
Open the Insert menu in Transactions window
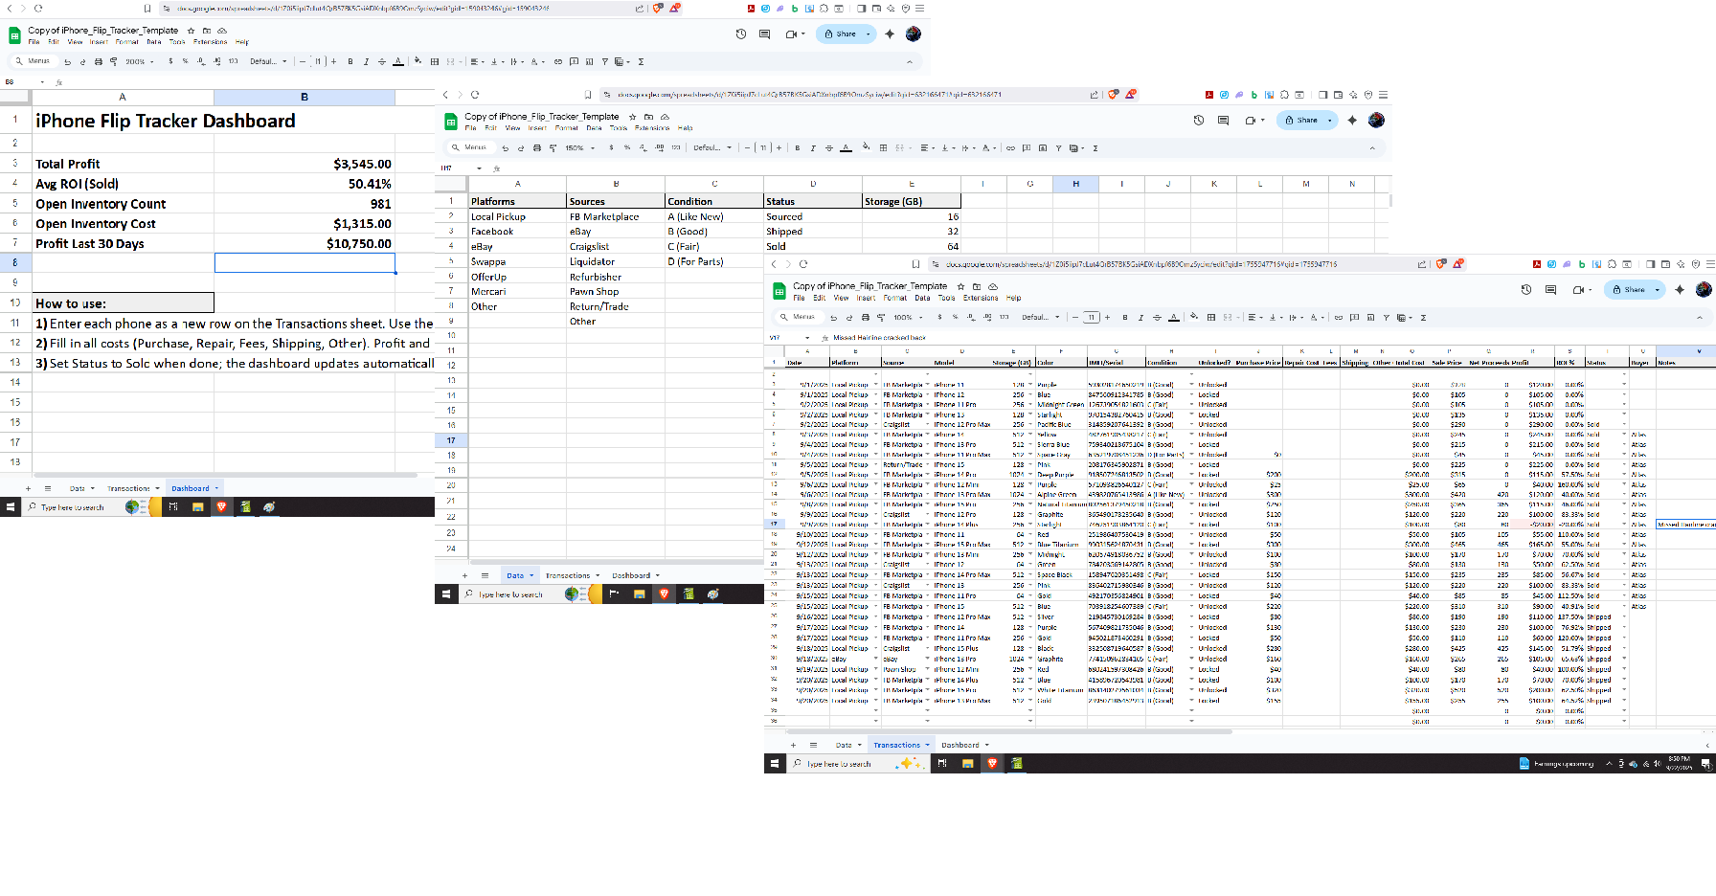click(x=866, y=298)
